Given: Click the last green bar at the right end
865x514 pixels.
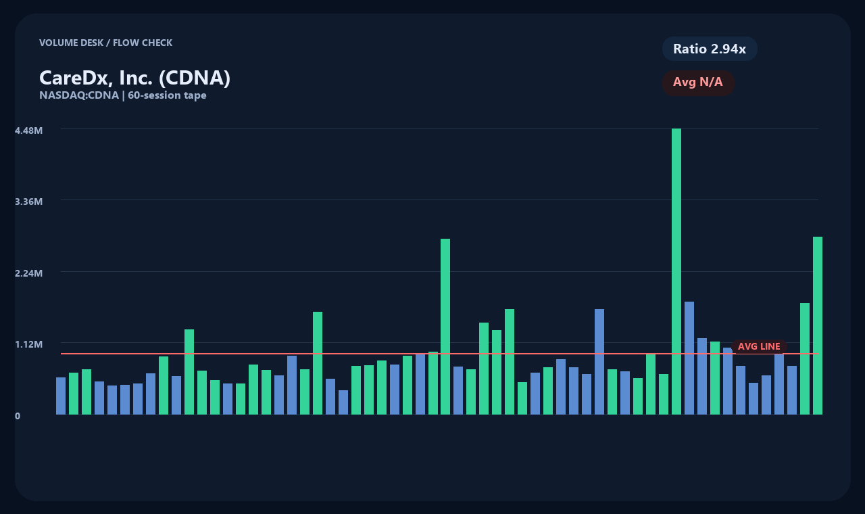Looking at the screenshot, I should pos(818,325).
